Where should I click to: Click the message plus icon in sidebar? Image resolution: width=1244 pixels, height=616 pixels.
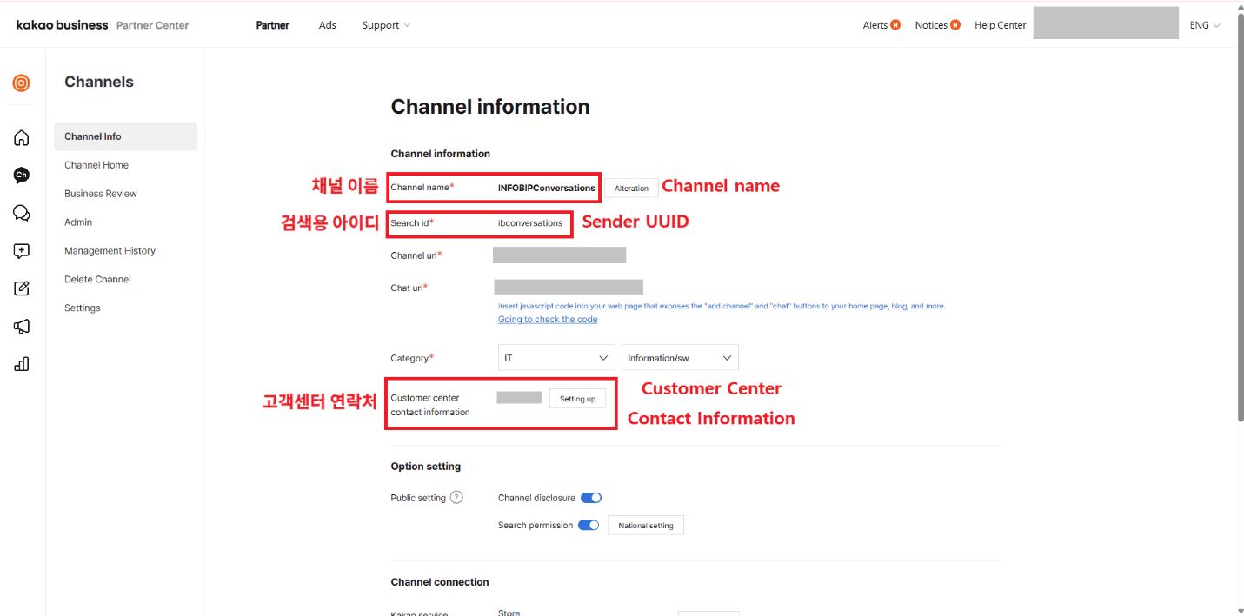point(22,251)
